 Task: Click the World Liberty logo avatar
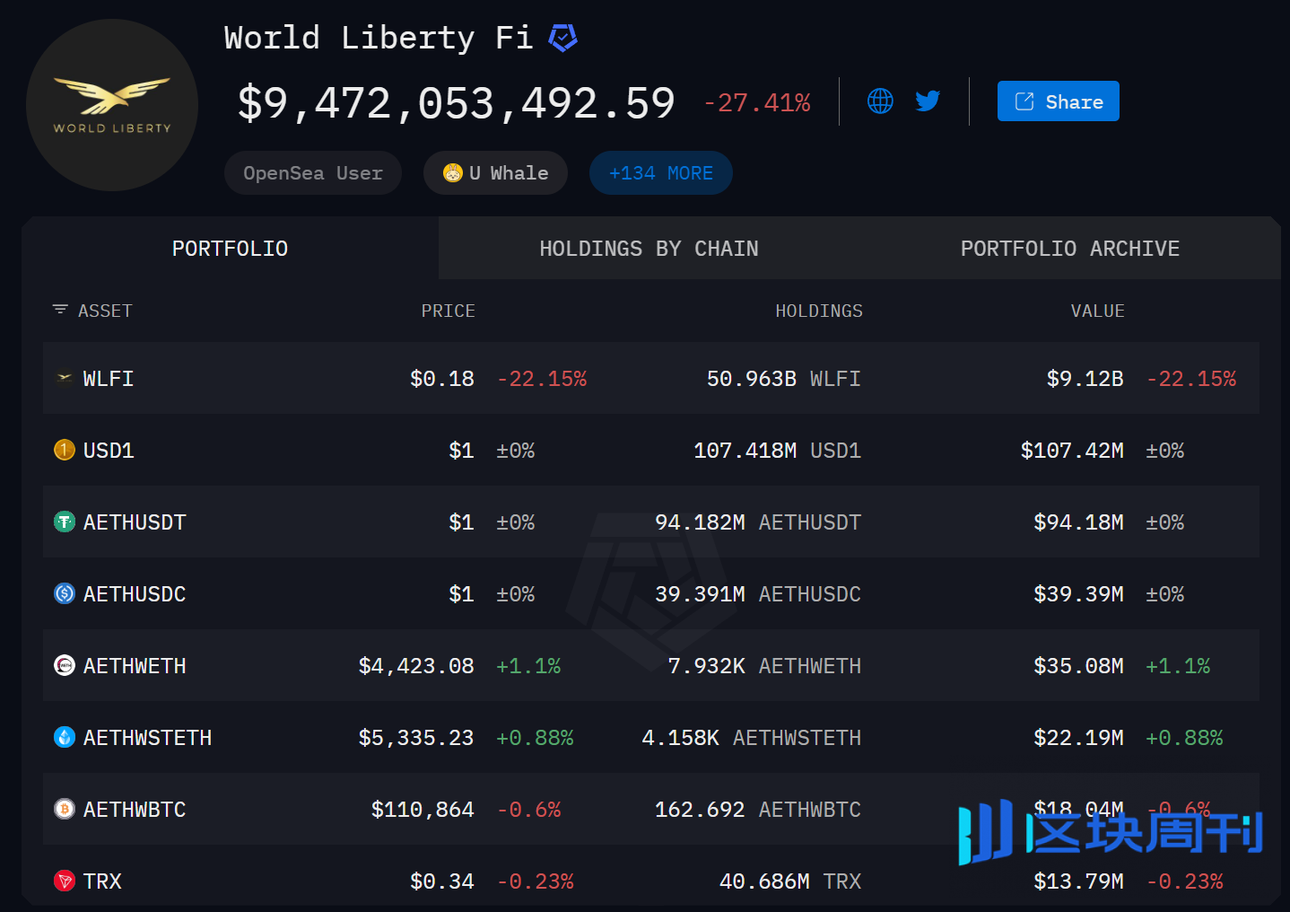point(112,105)
